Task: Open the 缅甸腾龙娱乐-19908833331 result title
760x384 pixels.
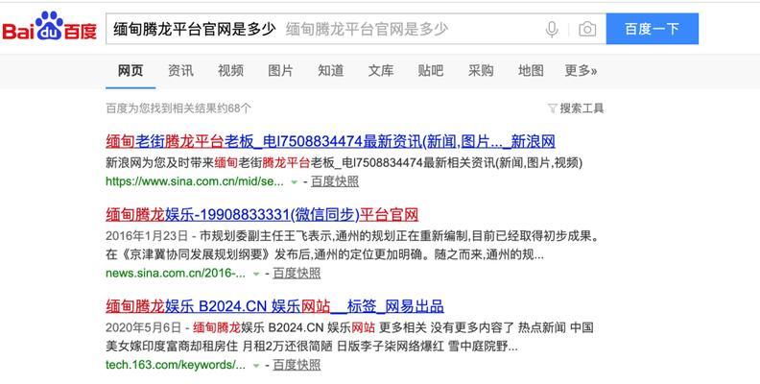Action: point(262,214)
